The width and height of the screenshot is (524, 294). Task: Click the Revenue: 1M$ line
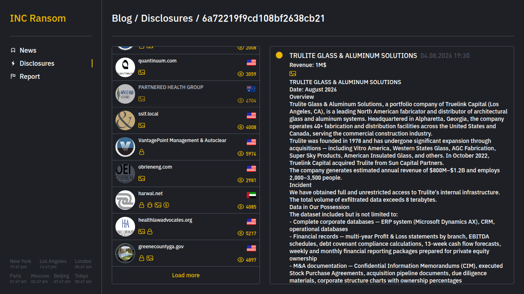pyautogui.click(x=308, y=65)
